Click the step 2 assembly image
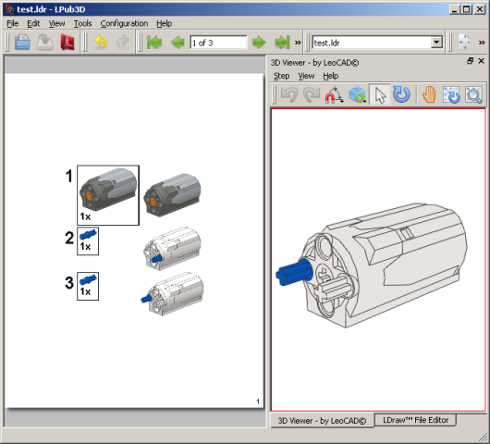 pyautogui.click(x=172, y=248)
